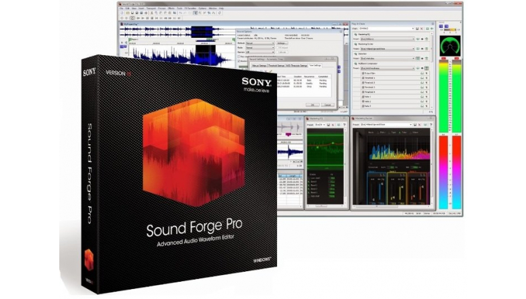
Task: Click the Mastering EQ plug-in icon
Action: click(356, 34)
